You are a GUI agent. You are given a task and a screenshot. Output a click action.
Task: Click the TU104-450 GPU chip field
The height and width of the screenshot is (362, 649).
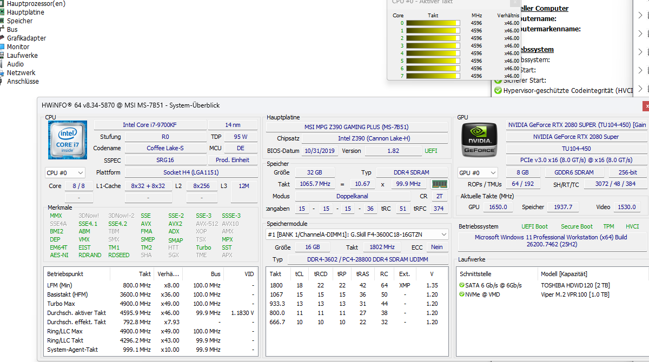[x=577, y=148]
